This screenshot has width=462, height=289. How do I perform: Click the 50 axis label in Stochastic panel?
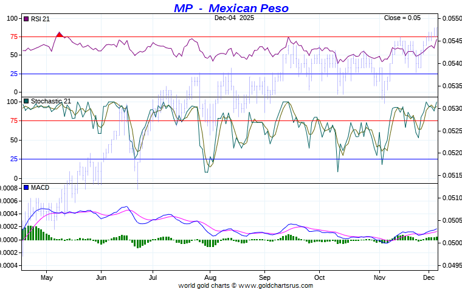[14, 140]
